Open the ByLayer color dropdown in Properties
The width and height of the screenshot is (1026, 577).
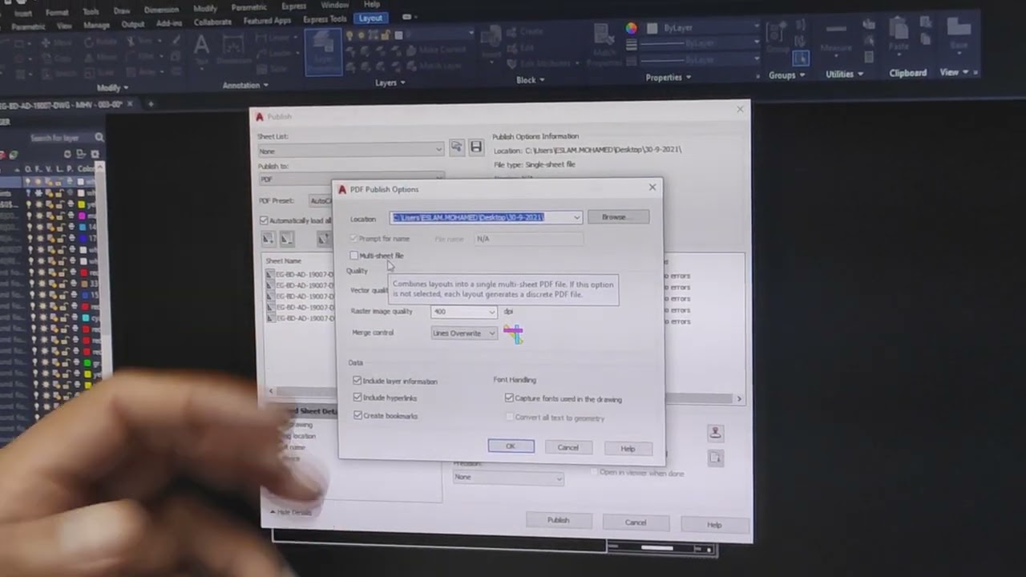pyautogui.click(x=756, y=27)
